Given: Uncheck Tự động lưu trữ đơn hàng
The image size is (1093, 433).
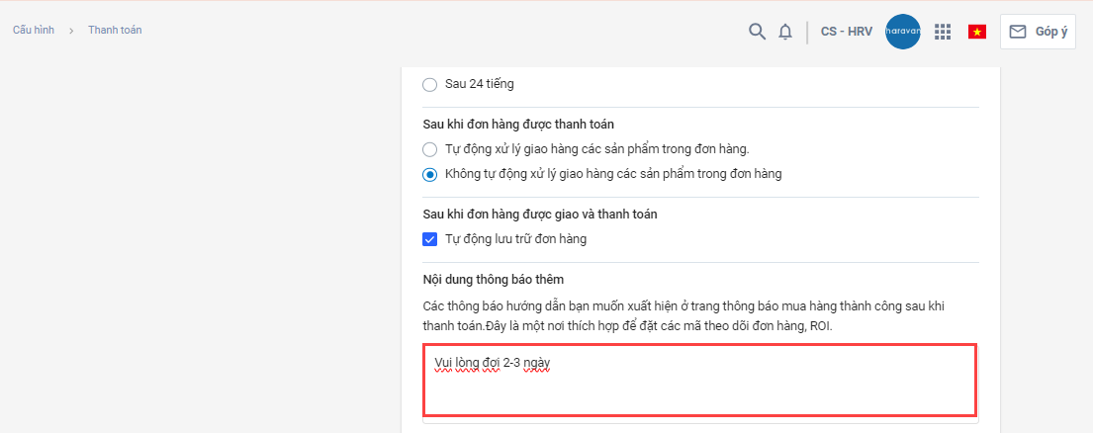Looking at the screenshot, I should (430, 239).
